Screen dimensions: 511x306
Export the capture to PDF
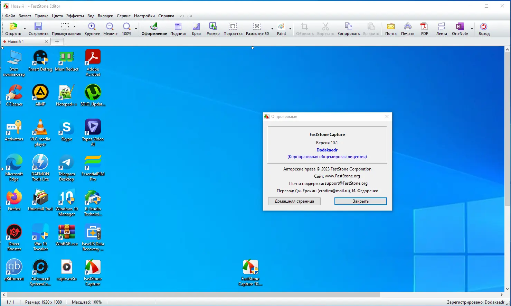coord(424,28)
